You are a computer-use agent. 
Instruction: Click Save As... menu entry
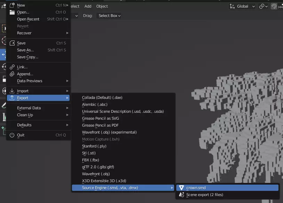[25, 50]
